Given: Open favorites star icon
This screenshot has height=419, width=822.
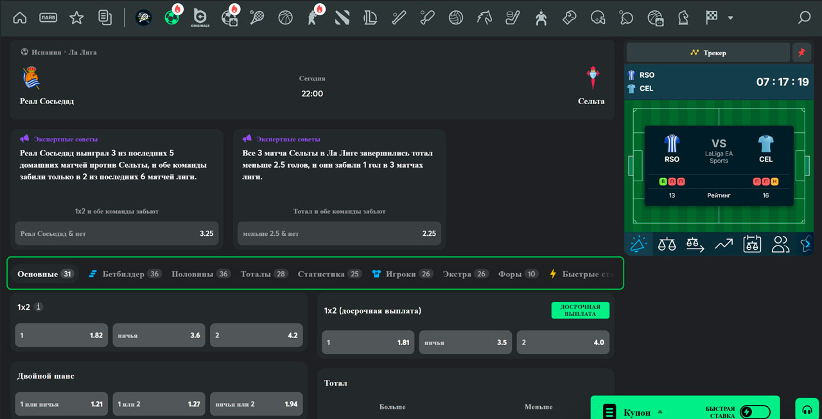Looking at the screenshot, I should point(76,18).
